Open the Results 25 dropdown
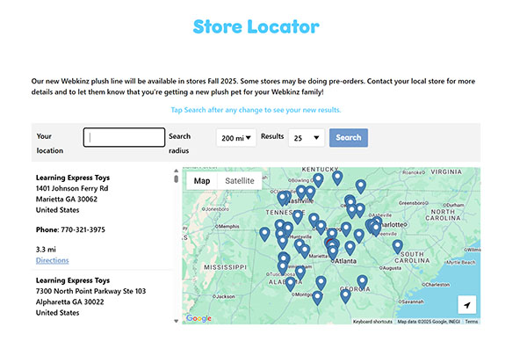Viewport: 527px width, 349px height. click(307, 138)
